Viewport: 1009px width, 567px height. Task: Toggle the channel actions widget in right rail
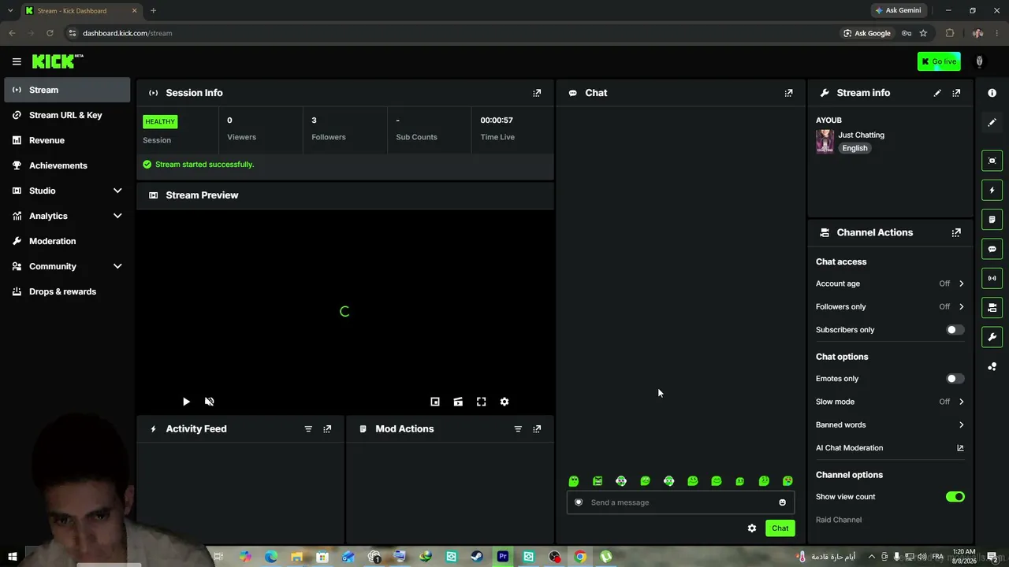[992, 308]
